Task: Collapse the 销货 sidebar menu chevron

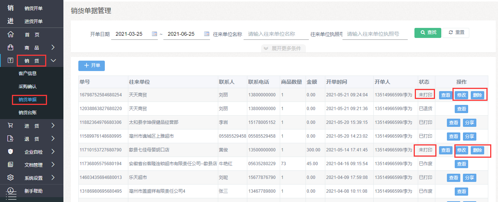Action: 53,60
